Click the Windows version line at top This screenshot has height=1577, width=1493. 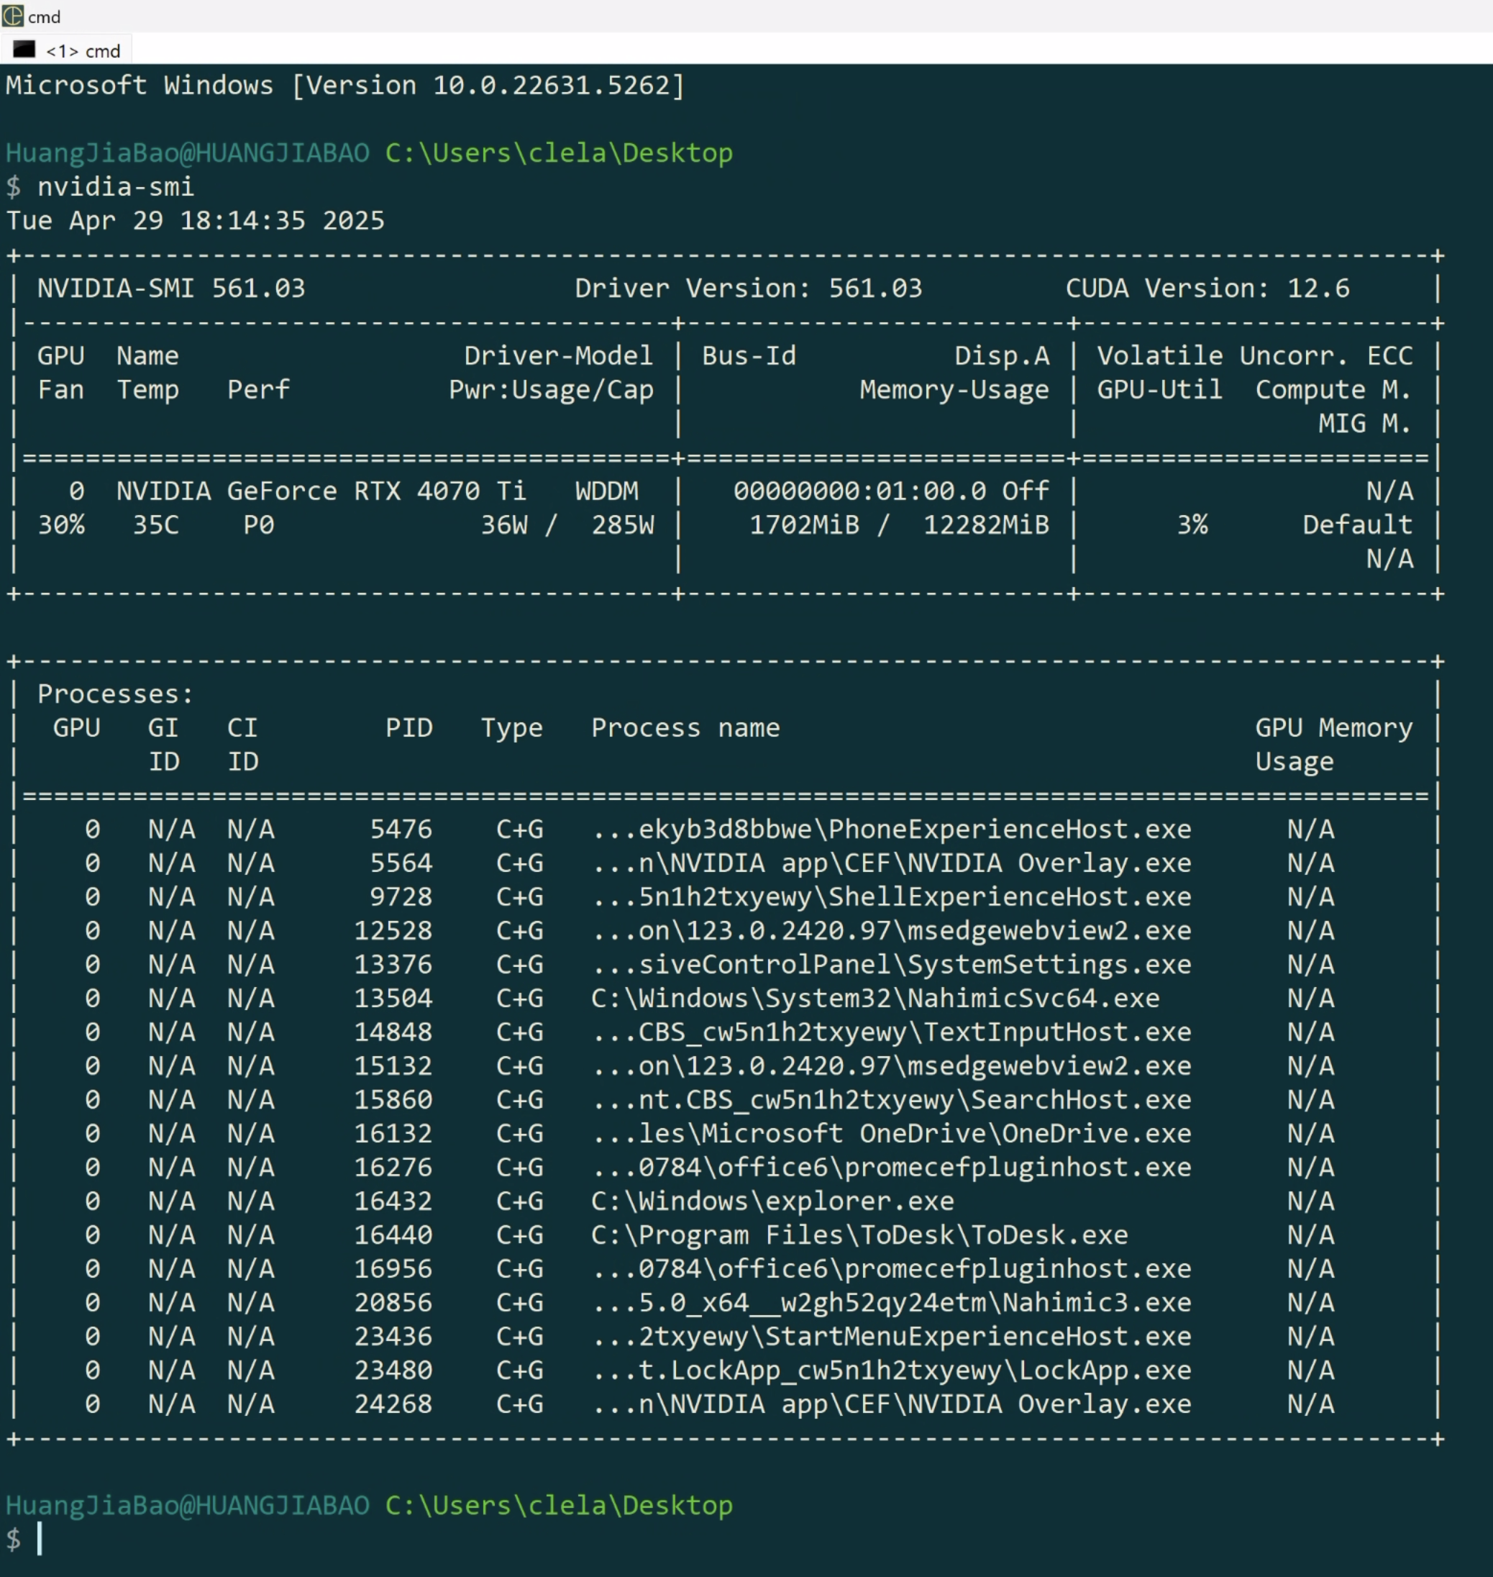(x=345, y=85)
